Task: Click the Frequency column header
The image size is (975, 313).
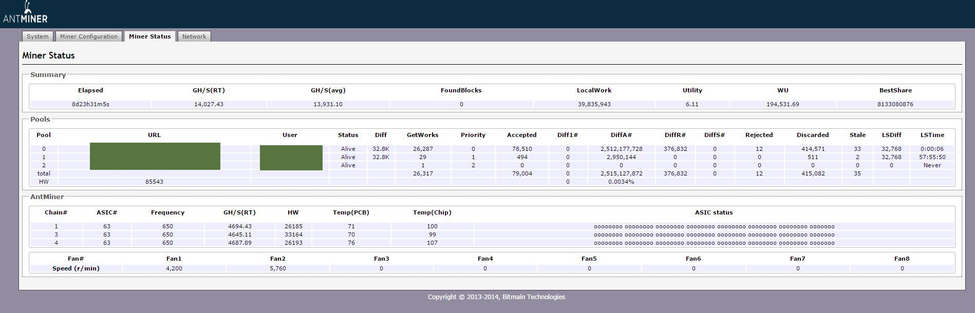Action: (167, 212)
